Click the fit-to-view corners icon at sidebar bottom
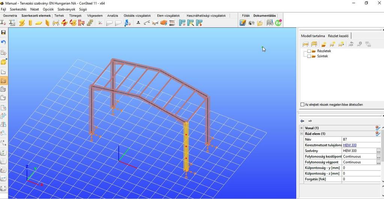The image size is (384, 199). [x=3, y=189]
